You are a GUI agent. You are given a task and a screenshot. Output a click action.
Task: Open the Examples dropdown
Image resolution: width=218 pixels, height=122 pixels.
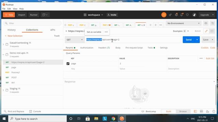pos(181,31)
